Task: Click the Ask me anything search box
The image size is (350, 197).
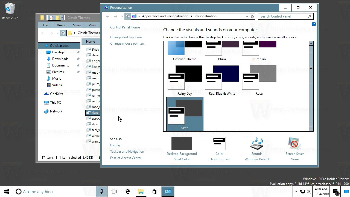Action: tap(55, 192)
